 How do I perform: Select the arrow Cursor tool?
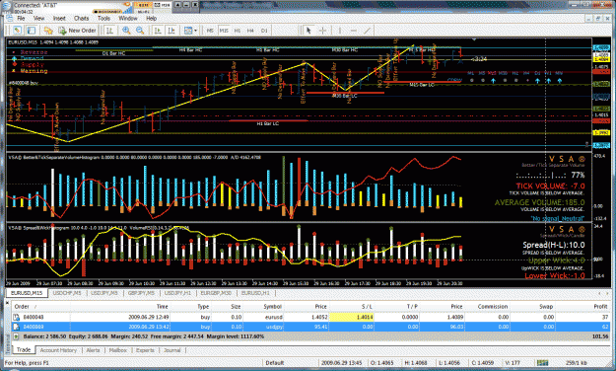point(308,31)
